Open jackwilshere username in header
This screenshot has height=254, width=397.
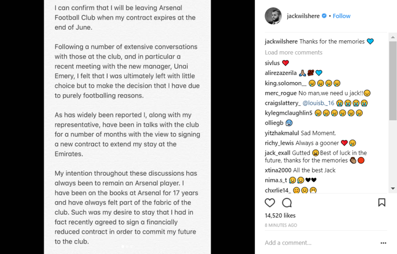(303, 16)
